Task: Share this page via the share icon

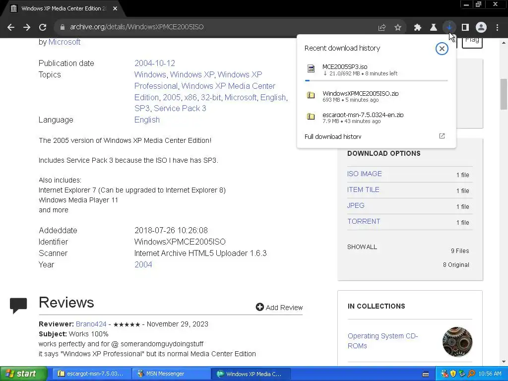Action: [382, 28]
